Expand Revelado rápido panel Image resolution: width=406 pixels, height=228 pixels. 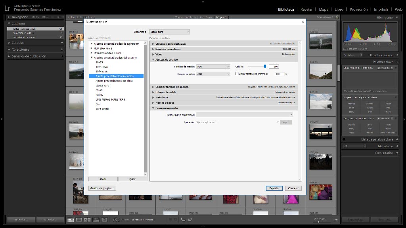(x=397, y=55)
